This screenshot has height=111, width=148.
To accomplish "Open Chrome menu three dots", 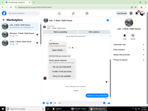I will click(x=146, y=7).
